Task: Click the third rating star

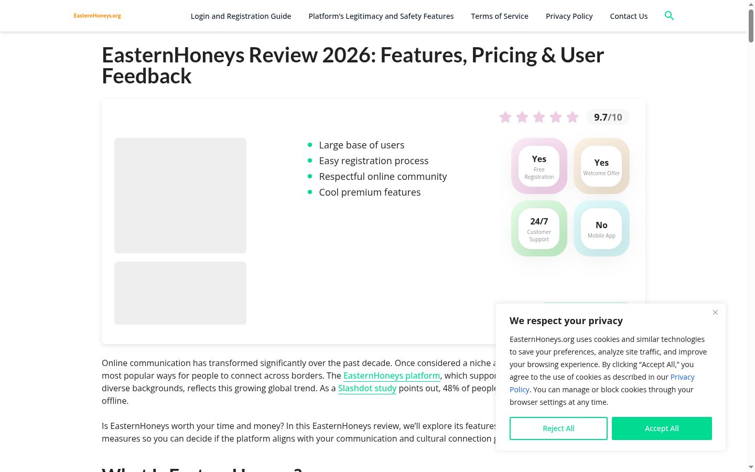Action: 539,117
